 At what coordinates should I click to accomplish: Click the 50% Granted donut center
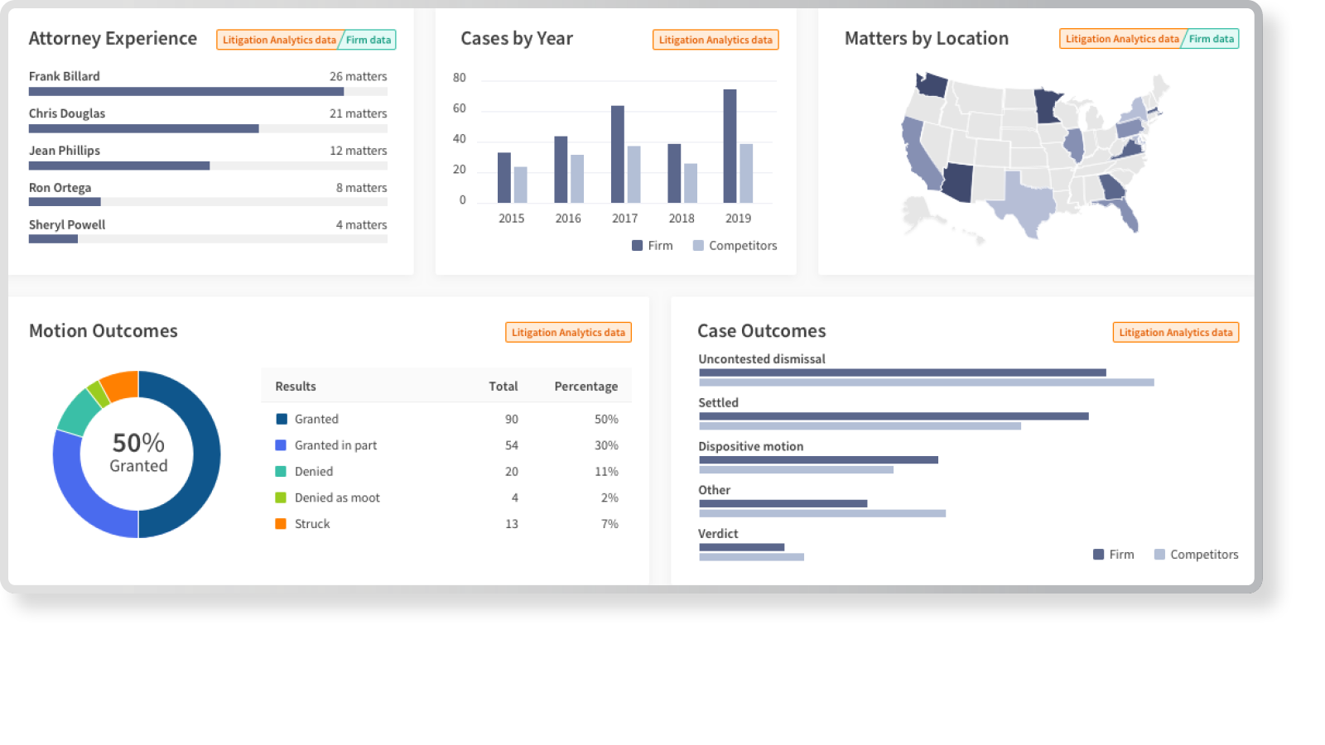[x=138, y=454]
